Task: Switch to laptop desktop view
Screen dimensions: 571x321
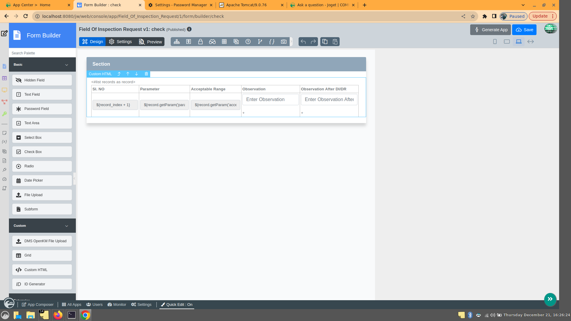Action: [x=519, y=42]
